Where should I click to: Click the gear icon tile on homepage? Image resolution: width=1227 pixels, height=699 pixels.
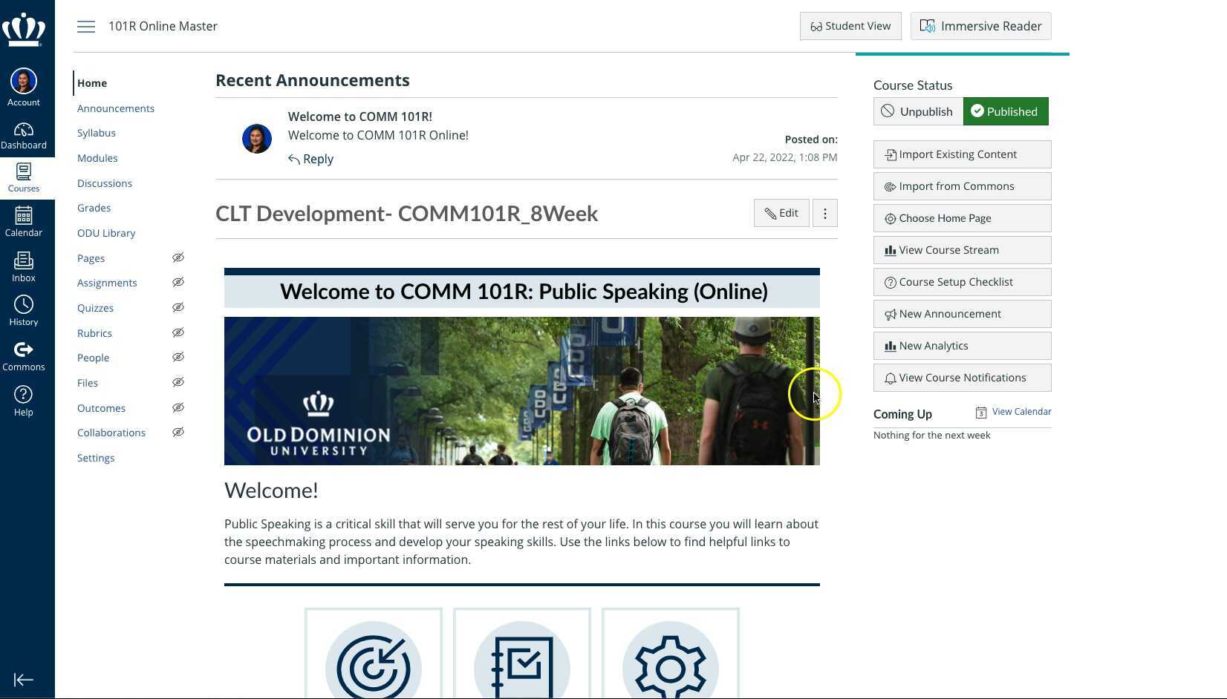pos(671,654)
